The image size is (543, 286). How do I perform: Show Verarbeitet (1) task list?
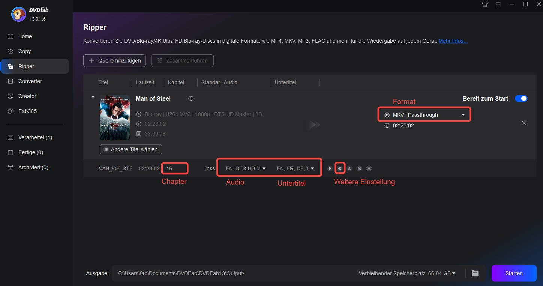point(34,137)
